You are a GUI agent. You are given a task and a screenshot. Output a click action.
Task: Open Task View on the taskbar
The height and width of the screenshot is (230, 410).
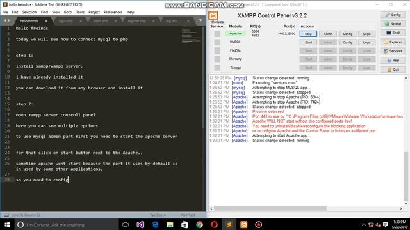(x=126, y=224)
